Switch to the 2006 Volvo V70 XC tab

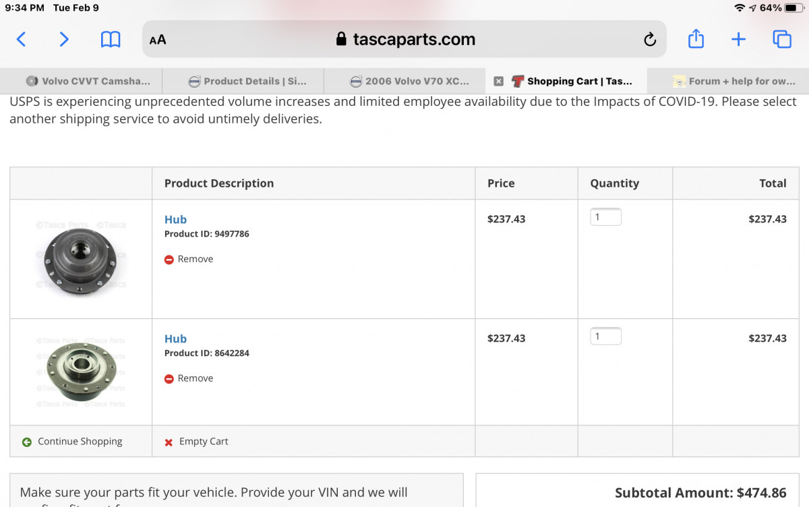coord(409,81)
